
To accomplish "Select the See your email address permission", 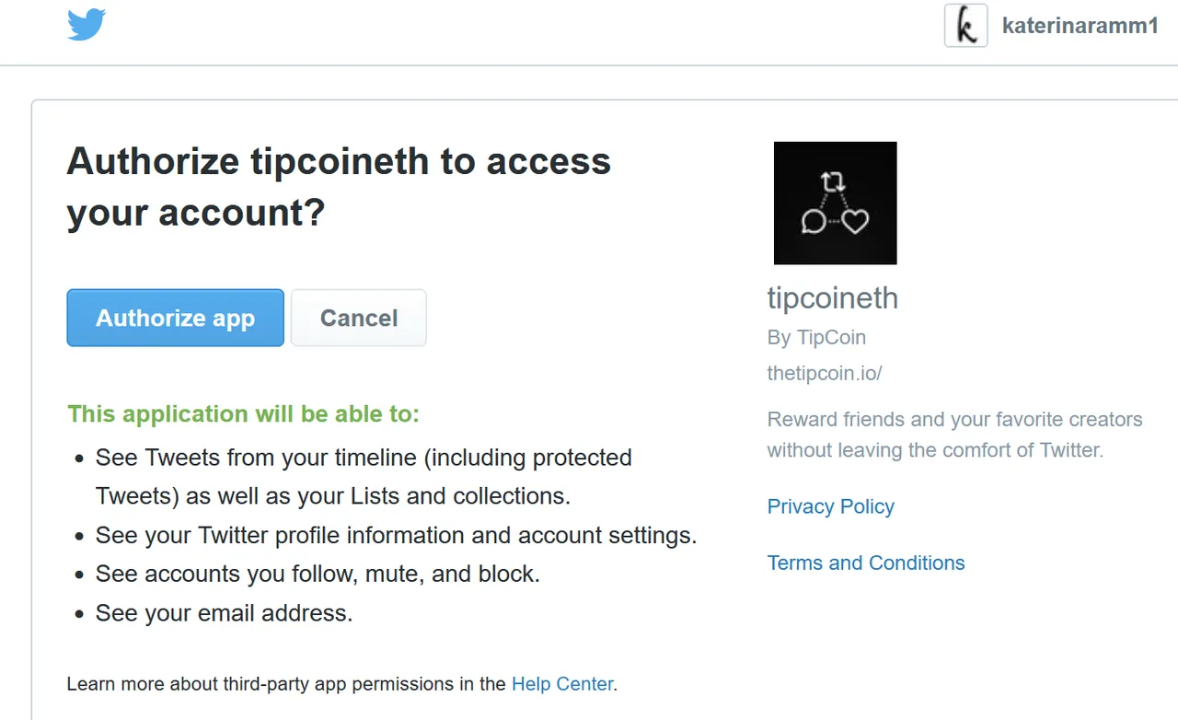I will tap(224, 613).
